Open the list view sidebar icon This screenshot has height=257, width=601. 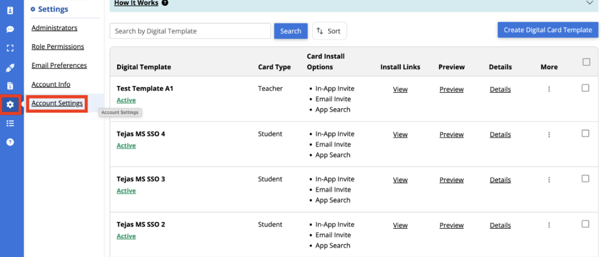click(10, 123)
